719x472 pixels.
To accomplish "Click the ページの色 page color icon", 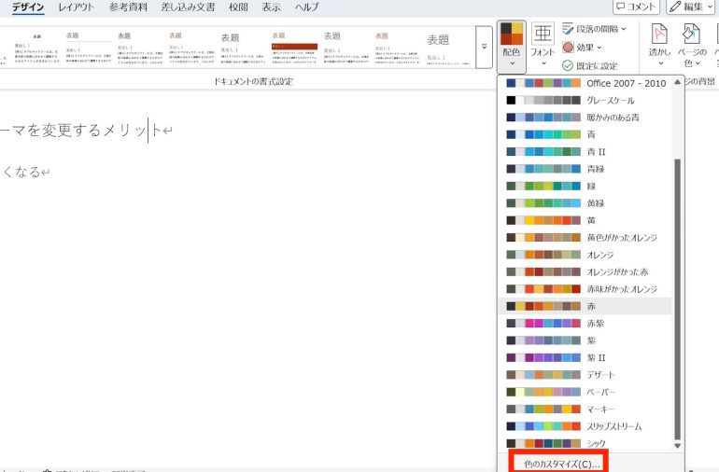I will coord(691,43).
